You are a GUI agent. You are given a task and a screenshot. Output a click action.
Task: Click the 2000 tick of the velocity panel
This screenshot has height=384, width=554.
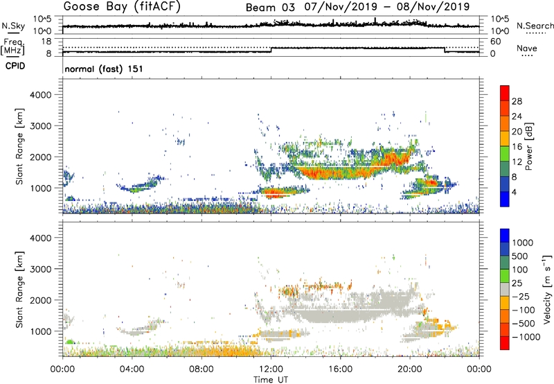pos(41,300)
